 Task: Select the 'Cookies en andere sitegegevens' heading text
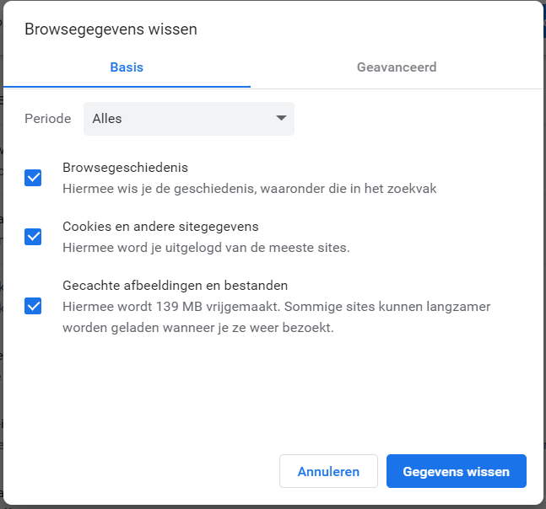pyautogui.click(x=160, y=227)
